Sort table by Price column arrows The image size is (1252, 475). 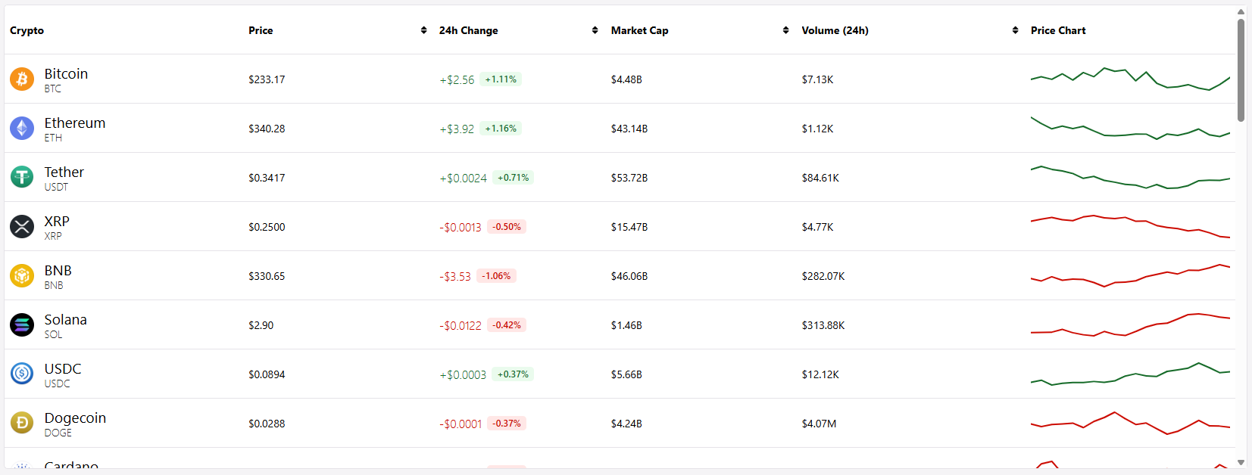pyautogui.click(x=423, y=30)
